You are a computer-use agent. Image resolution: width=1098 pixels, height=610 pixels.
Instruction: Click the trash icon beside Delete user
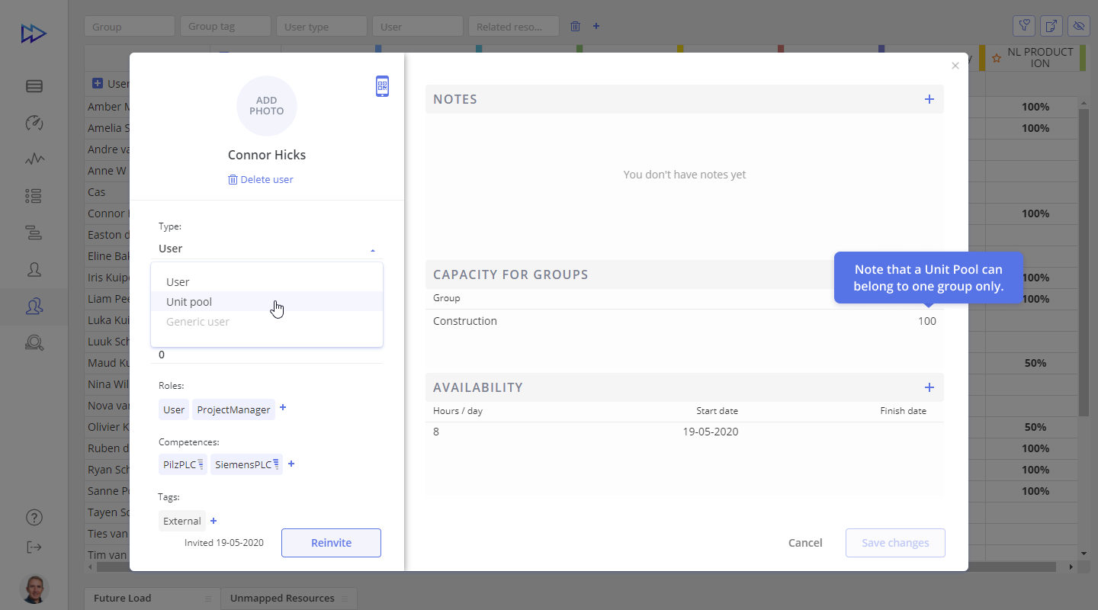click(x=233, y=180)
